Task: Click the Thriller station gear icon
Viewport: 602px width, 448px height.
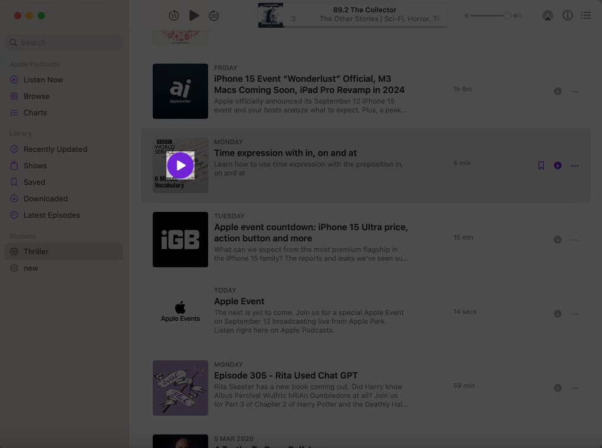Action: click(x=14, y=251)
